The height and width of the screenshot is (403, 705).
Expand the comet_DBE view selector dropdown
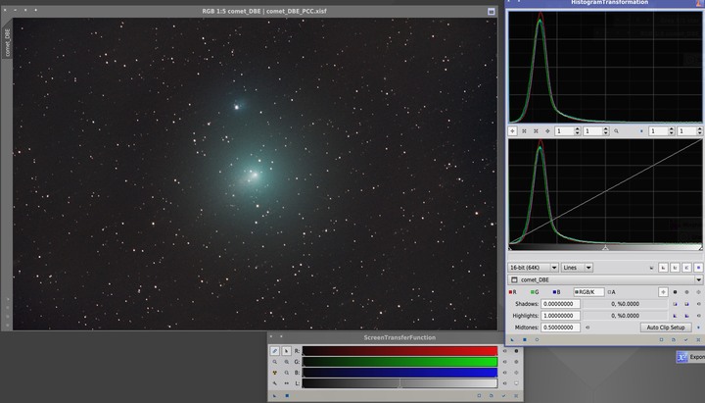697,279
